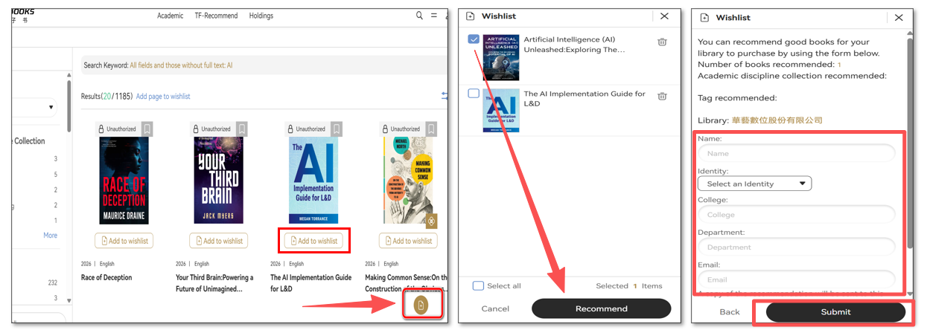Open Artificial Intelligence Unleashed thumbnail in wishlist

click(501, 58)
